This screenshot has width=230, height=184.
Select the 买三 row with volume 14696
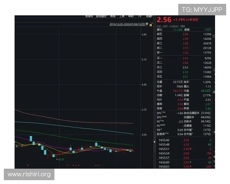pyautogui.click(x=184, y=67)
